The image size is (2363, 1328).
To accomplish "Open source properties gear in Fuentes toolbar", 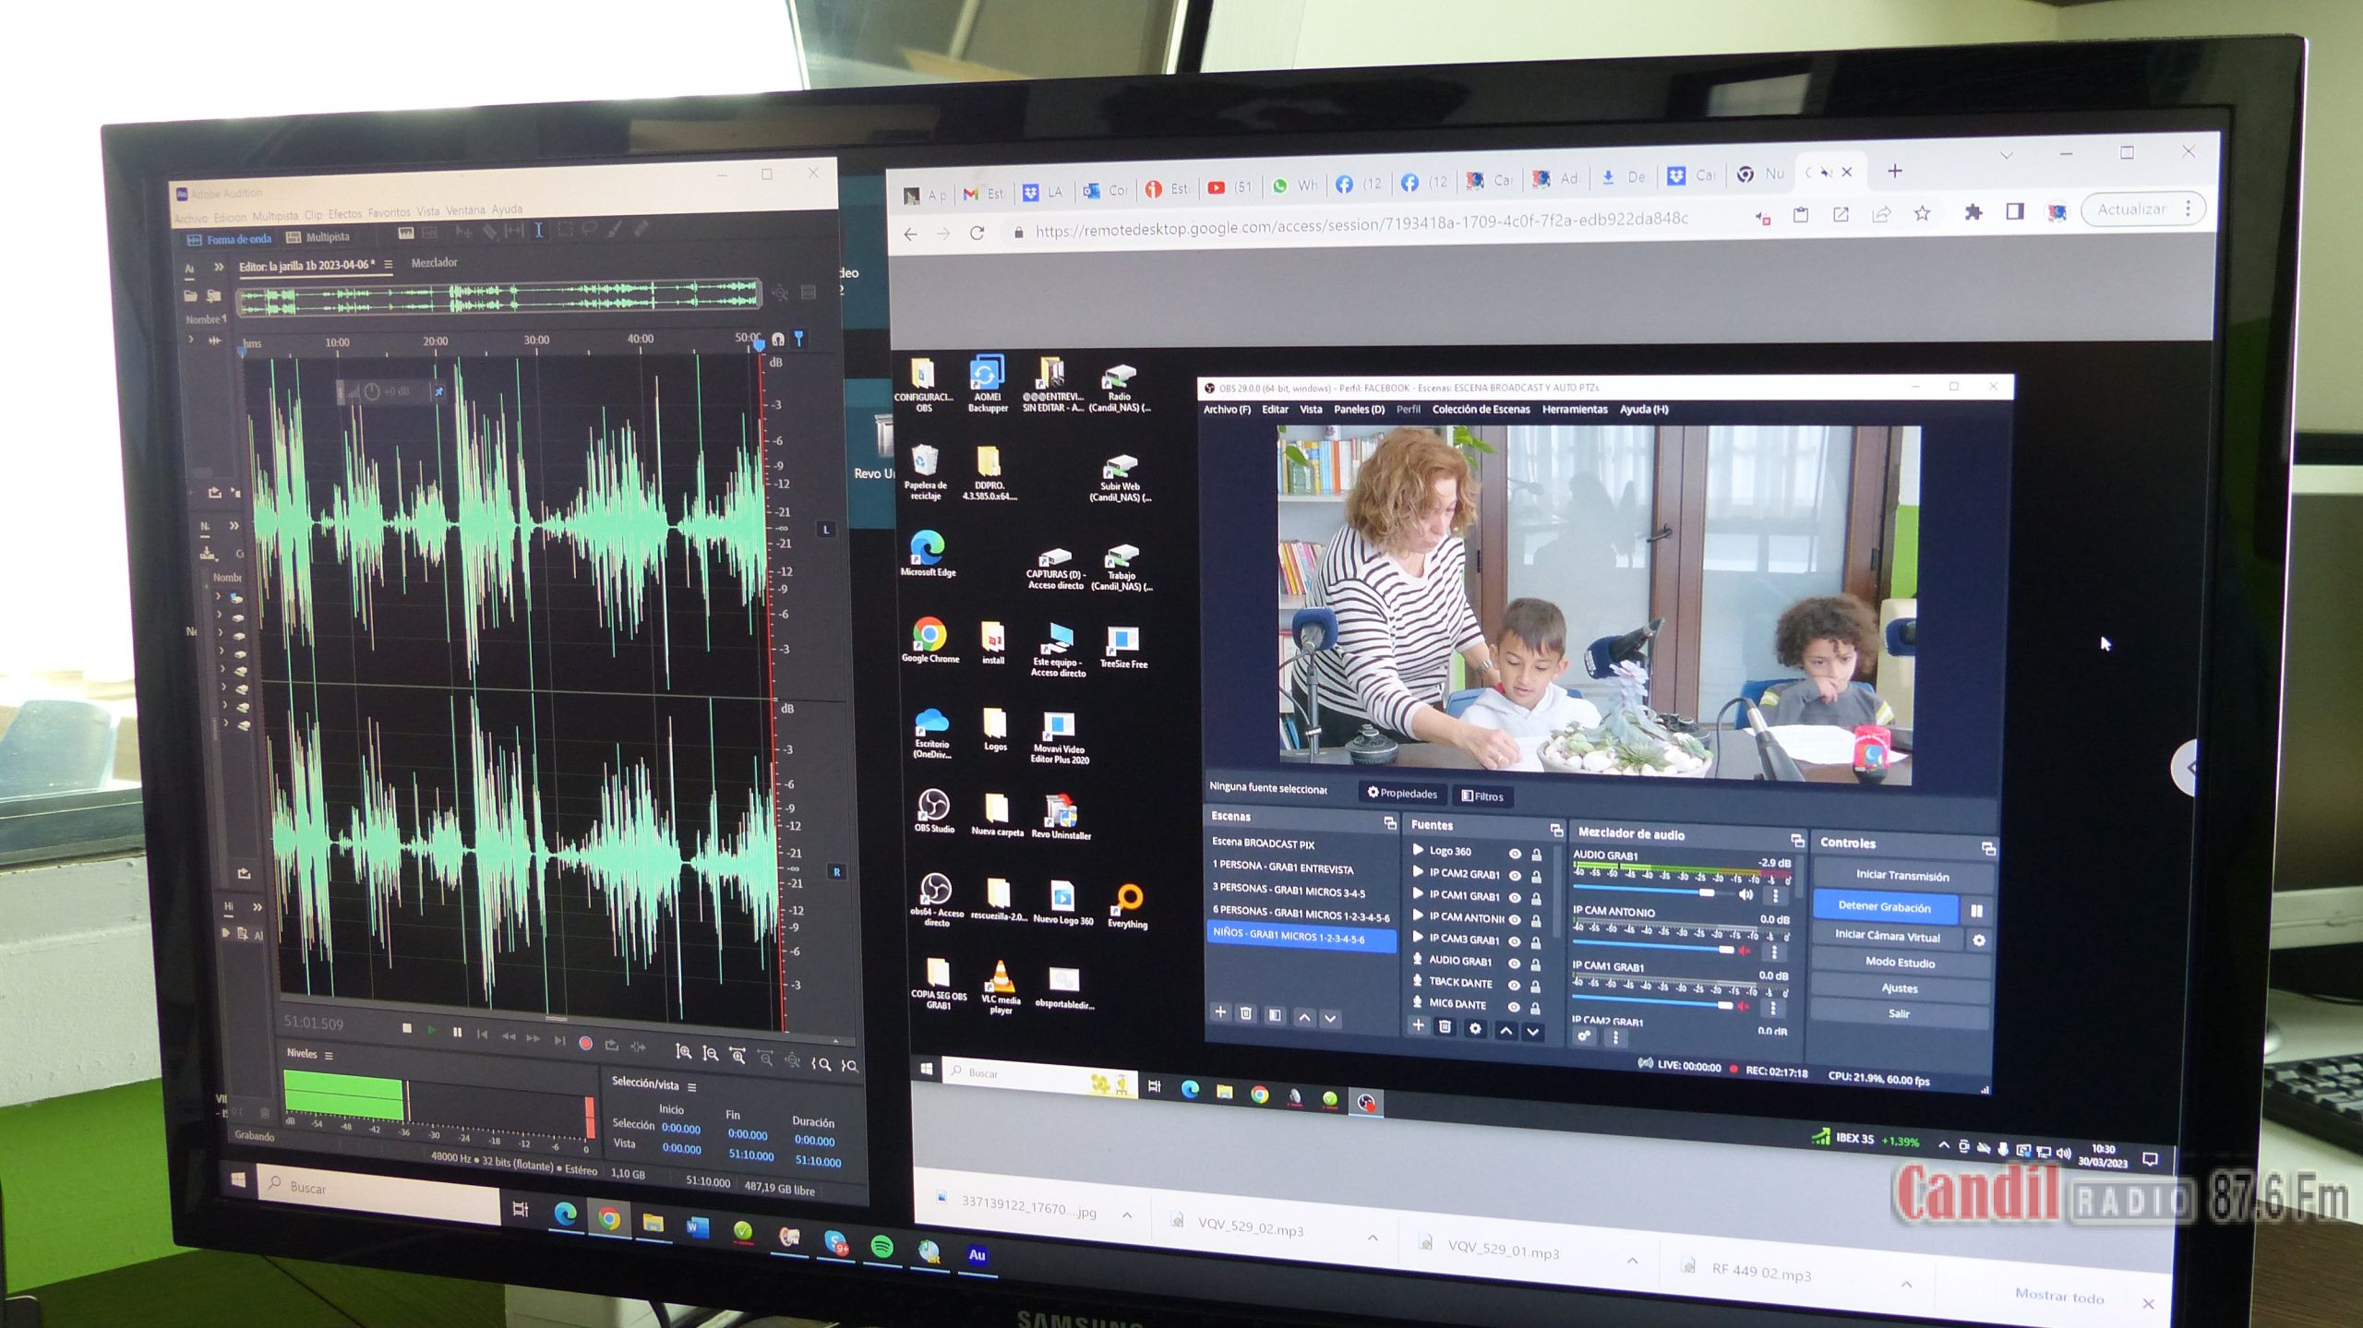I will [x=1475, y=1028].
